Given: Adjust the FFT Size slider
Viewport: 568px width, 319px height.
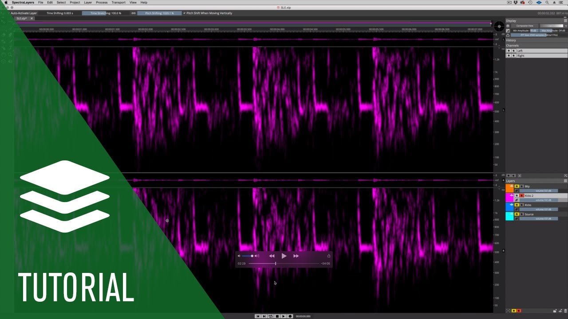Looking at the screenshot, I should [x=539, y=35].
